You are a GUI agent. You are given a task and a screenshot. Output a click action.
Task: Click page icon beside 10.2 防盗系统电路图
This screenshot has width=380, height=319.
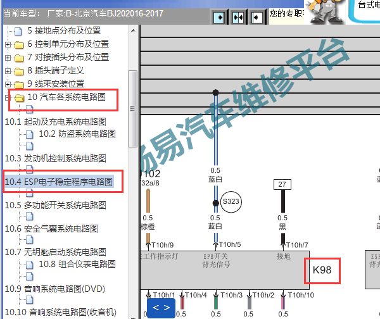pos(30,134)
